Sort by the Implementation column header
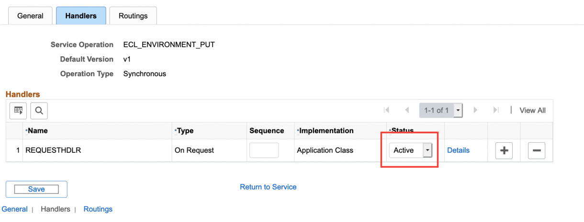The width and height of the screenshot is (584, 222). [x=326, y=130]
